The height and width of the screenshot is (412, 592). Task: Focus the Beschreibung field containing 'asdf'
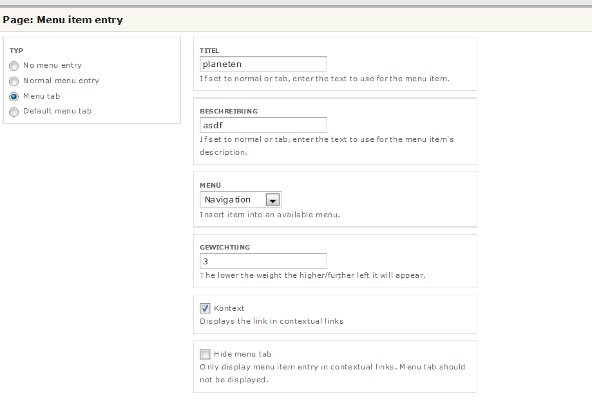coord(263,125)
